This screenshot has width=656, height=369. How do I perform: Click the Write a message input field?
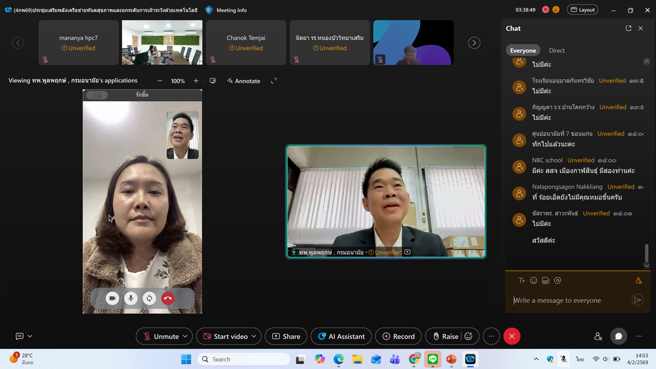[x=569, y=300]
